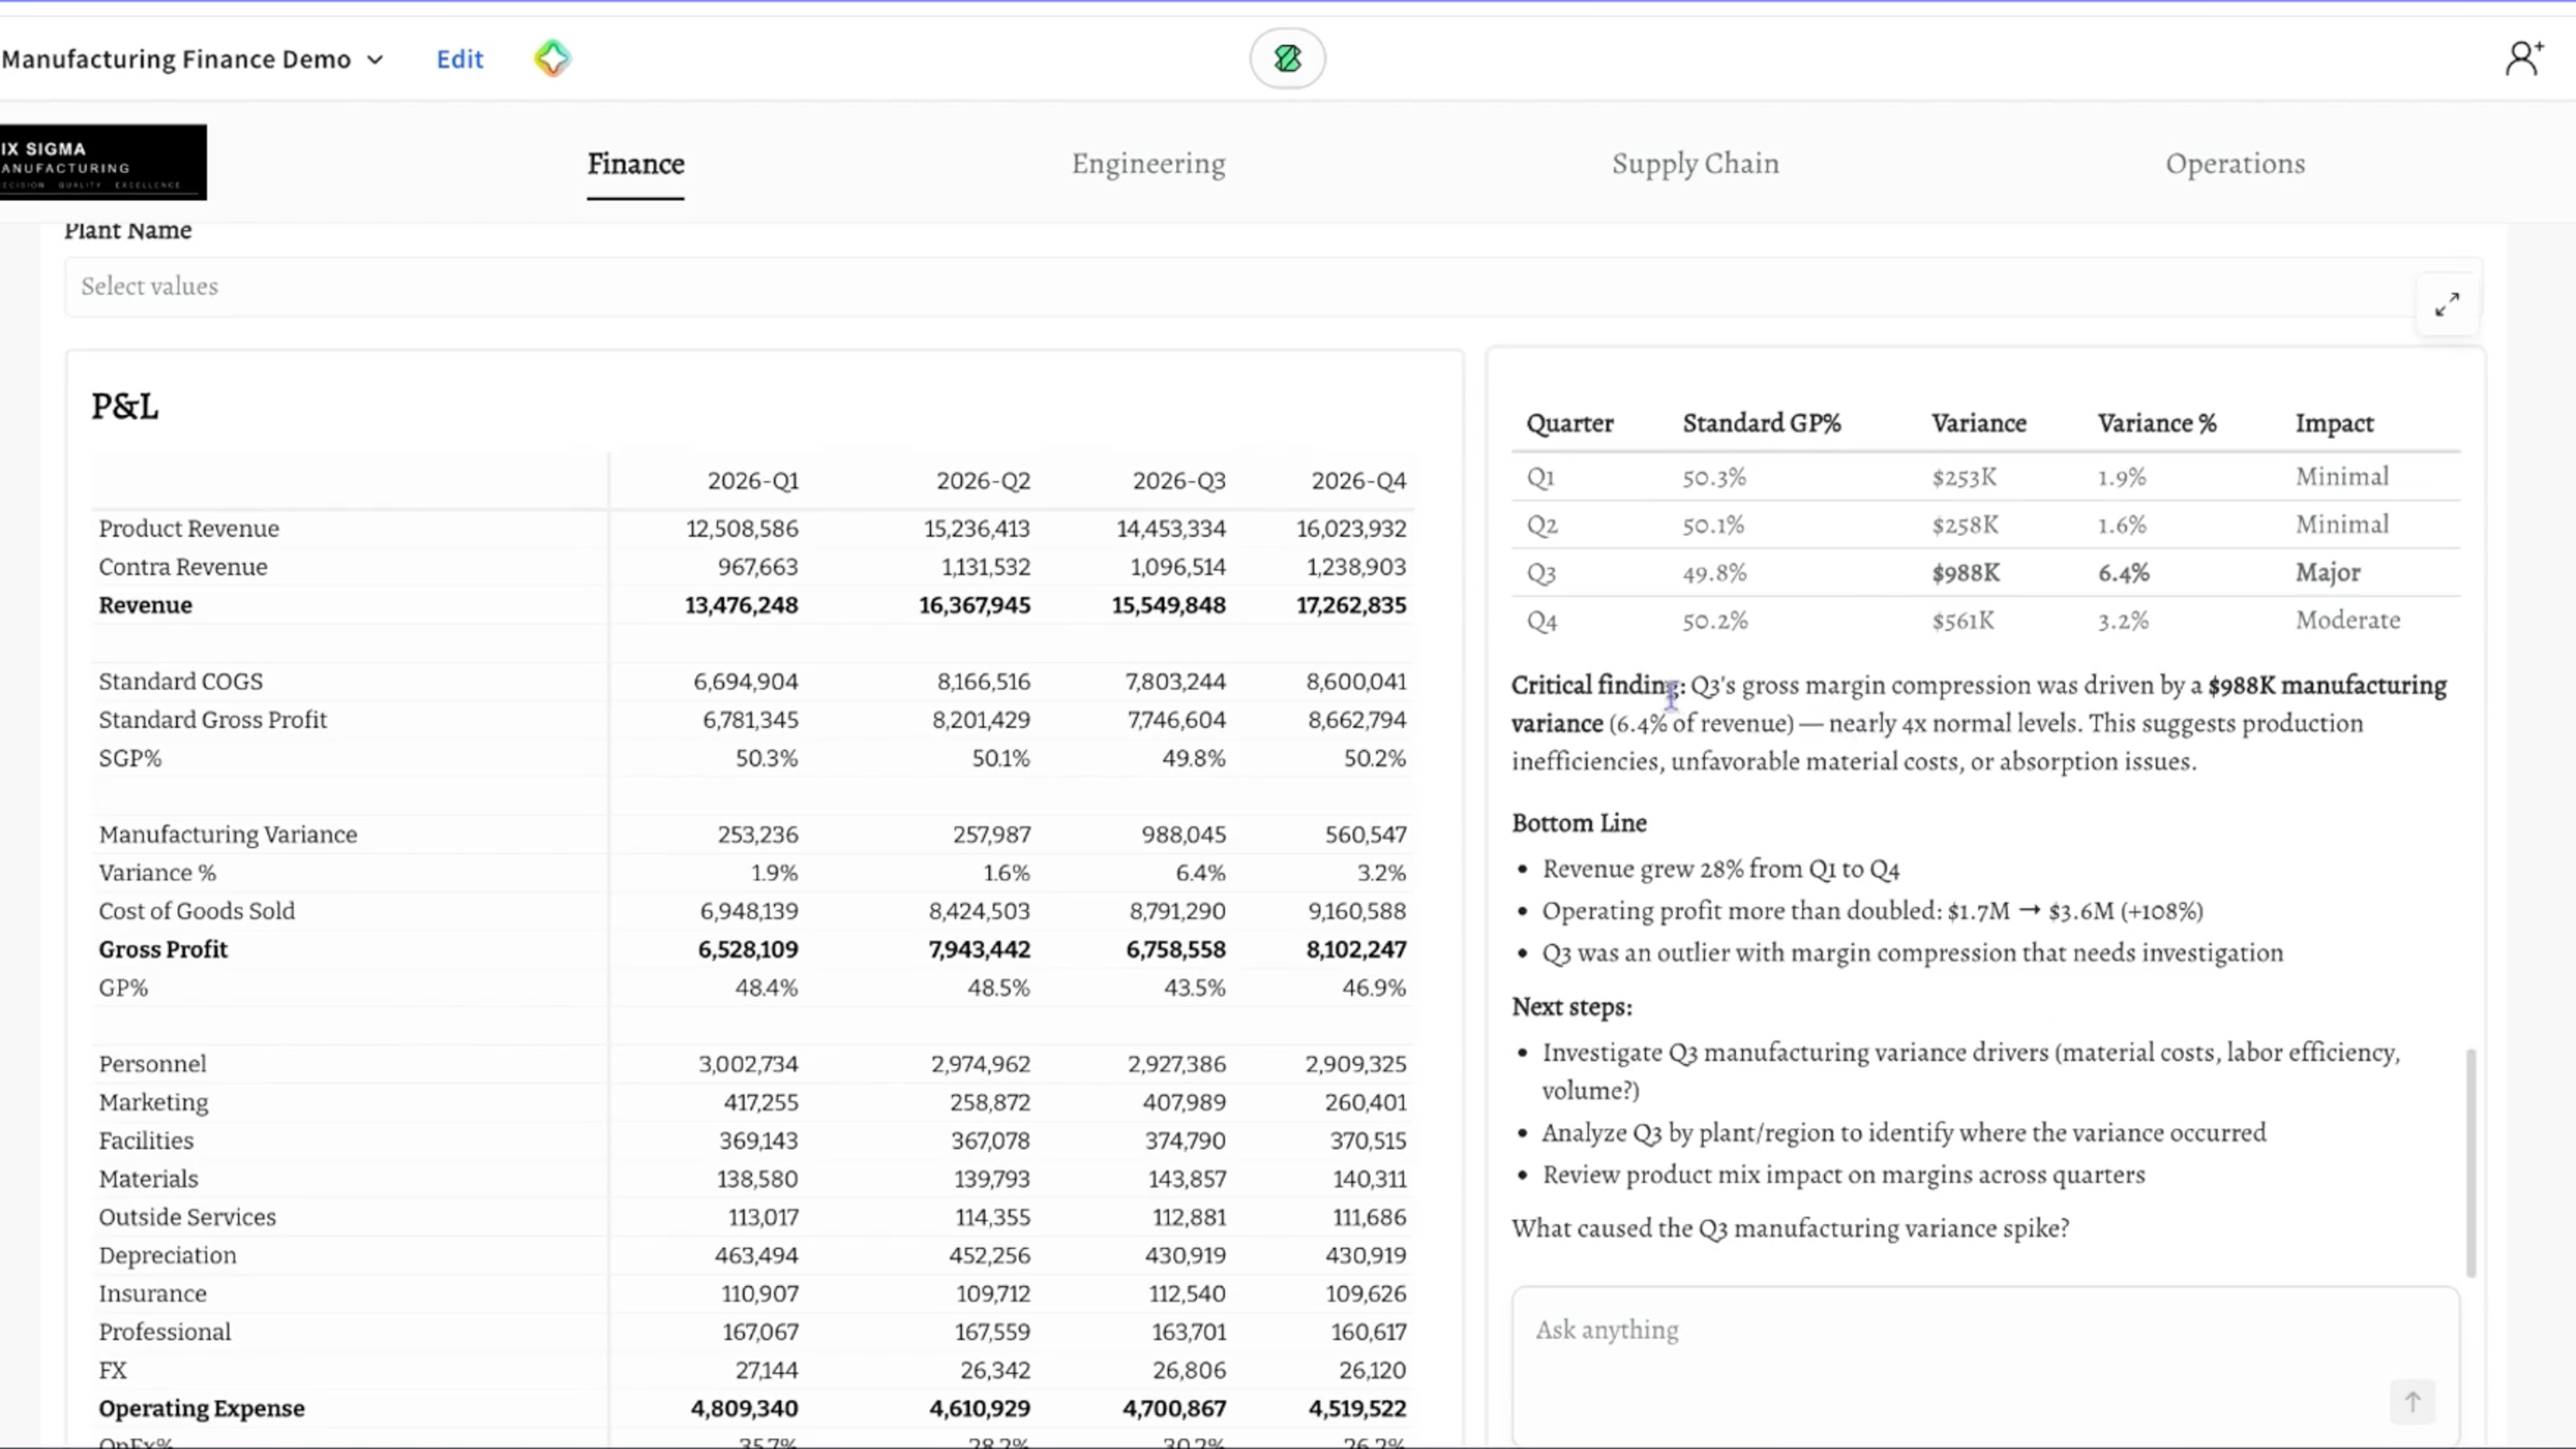Click the 12,508,586 product revenue cell
Image resolution: width=2576 pixels, height=1449 pixels.
742,529
